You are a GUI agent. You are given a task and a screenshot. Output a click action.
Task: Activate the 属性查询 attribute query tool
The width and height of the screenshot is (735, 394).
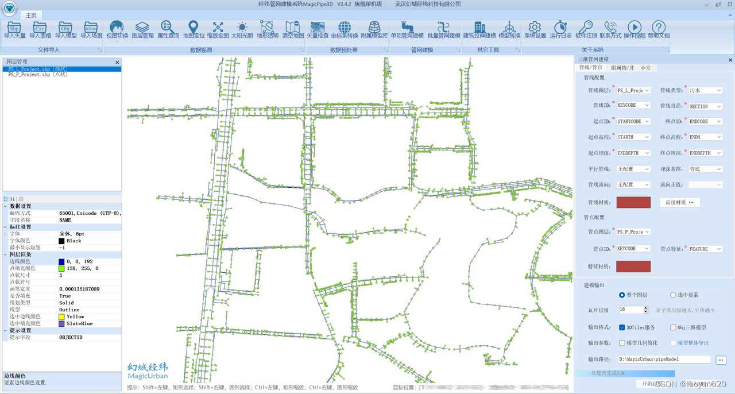pyautogui.click(x=168, y=29)
